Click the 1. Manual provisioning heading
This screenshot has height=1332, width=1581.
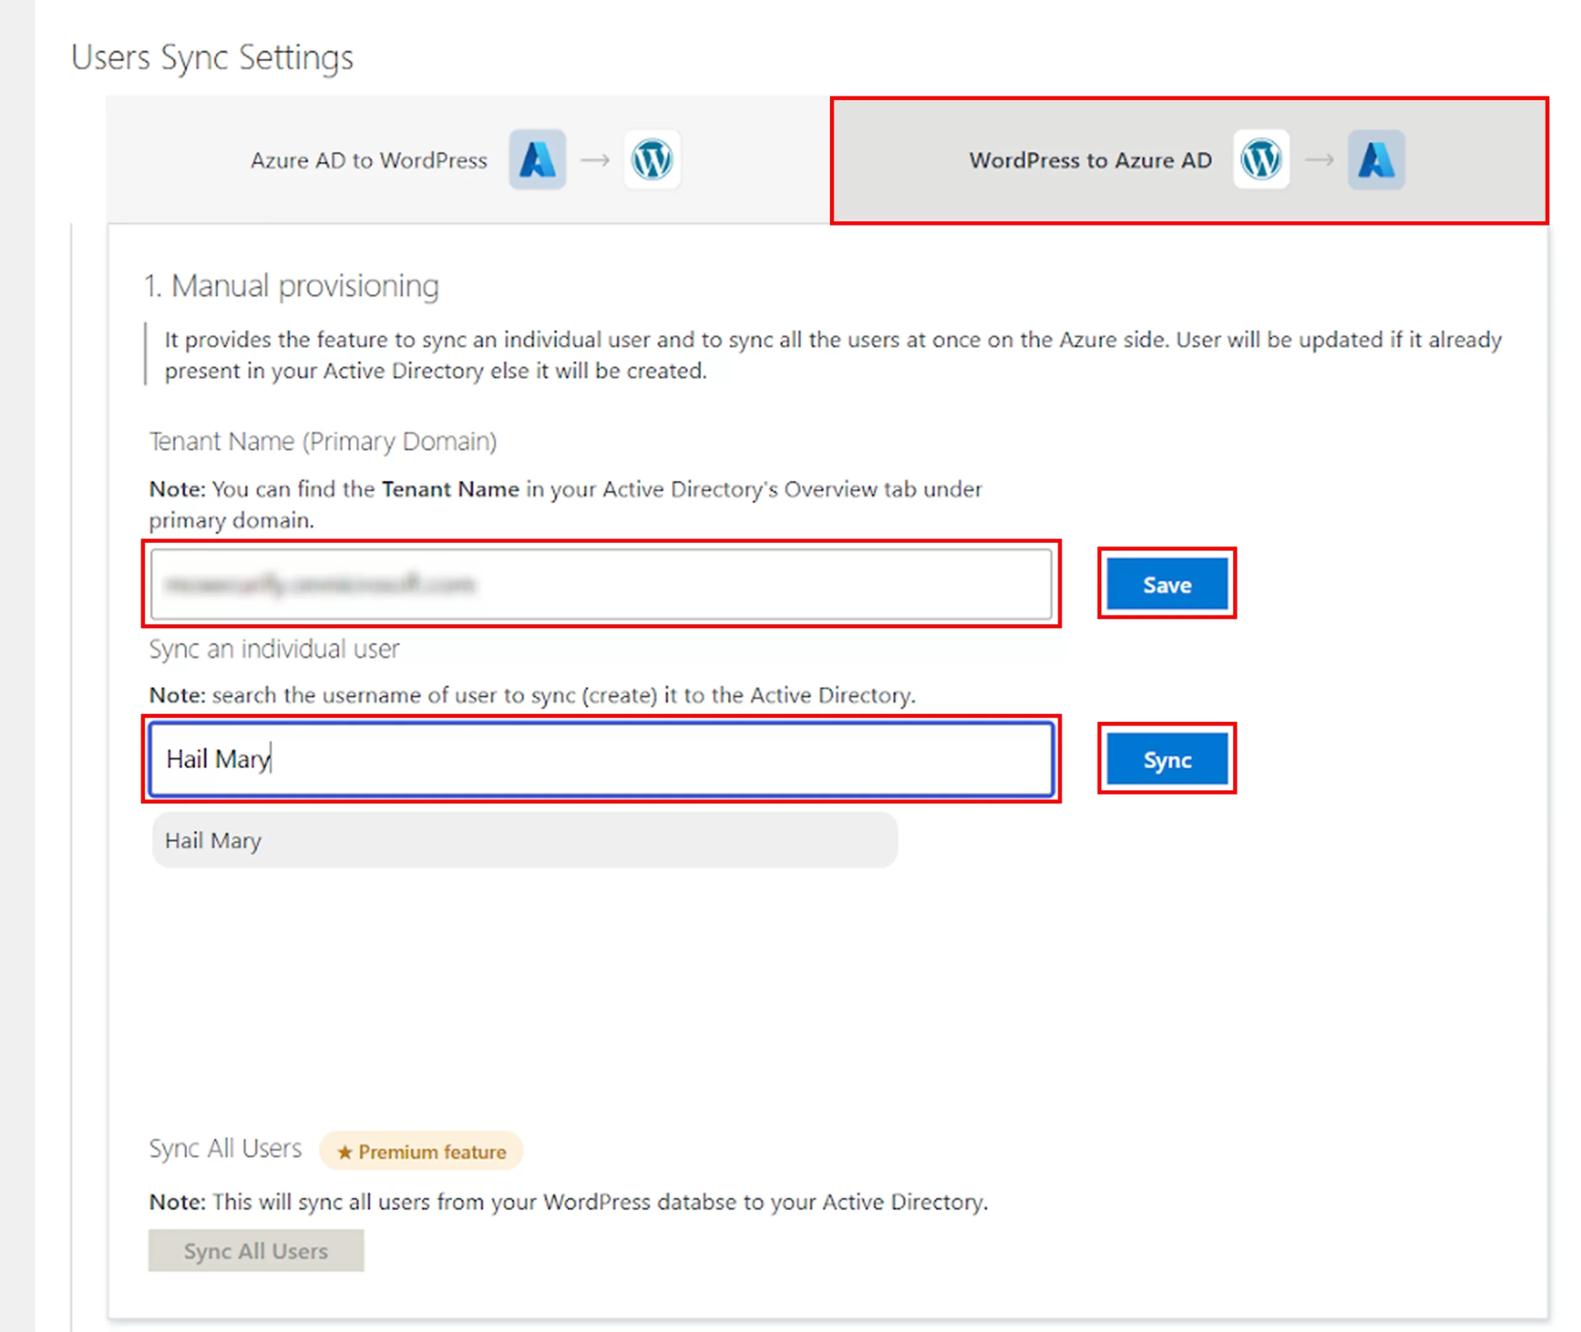[291, 286]
